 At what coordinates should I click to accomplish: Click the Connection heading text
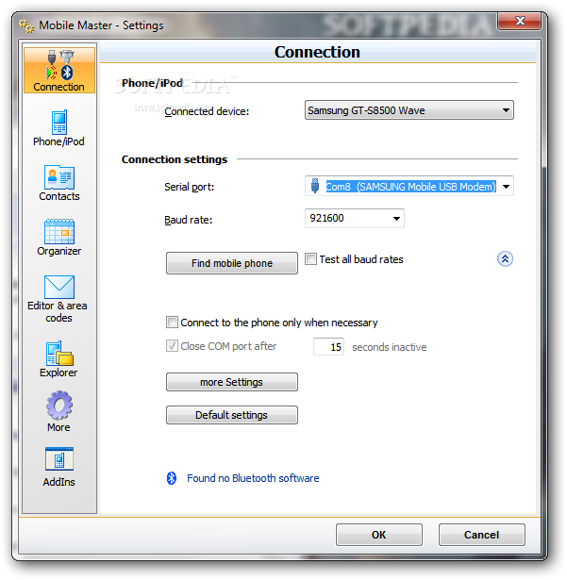(x=317, y=52)
